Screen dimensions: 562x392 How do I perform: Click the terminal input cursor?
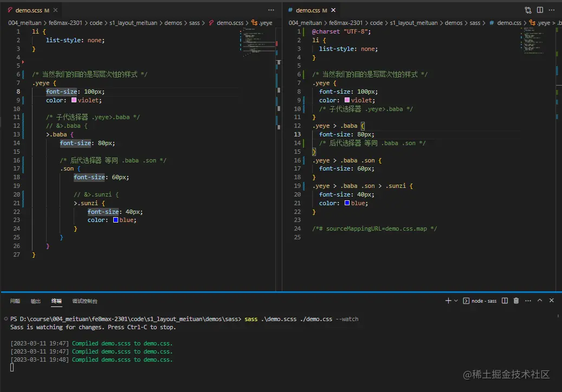pos(12,367)
